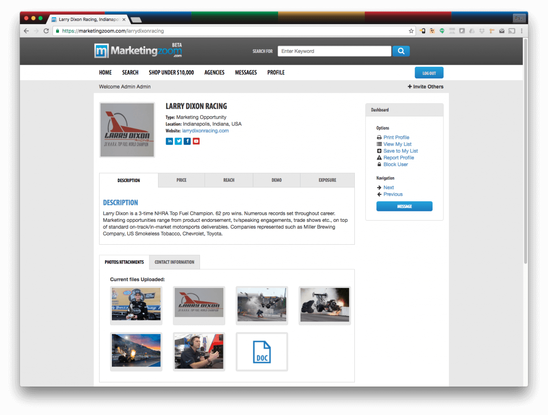This screenshot has width=548, height=415.
Task: Click the Facebook social icon
Action: (x=187, y=141)
